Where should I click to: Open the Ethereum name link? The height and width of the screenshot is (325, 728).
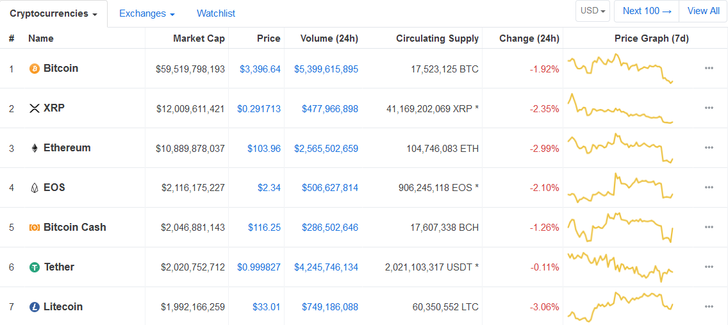67,147
